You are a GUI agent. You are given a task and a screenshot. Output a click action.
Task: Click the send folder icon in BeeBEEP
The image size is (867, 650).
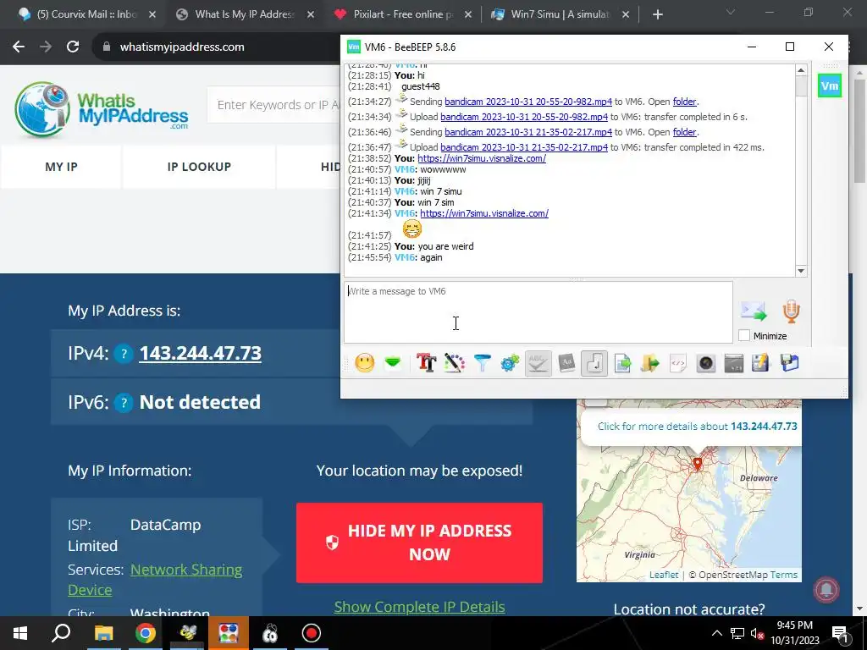pos(650,363)
